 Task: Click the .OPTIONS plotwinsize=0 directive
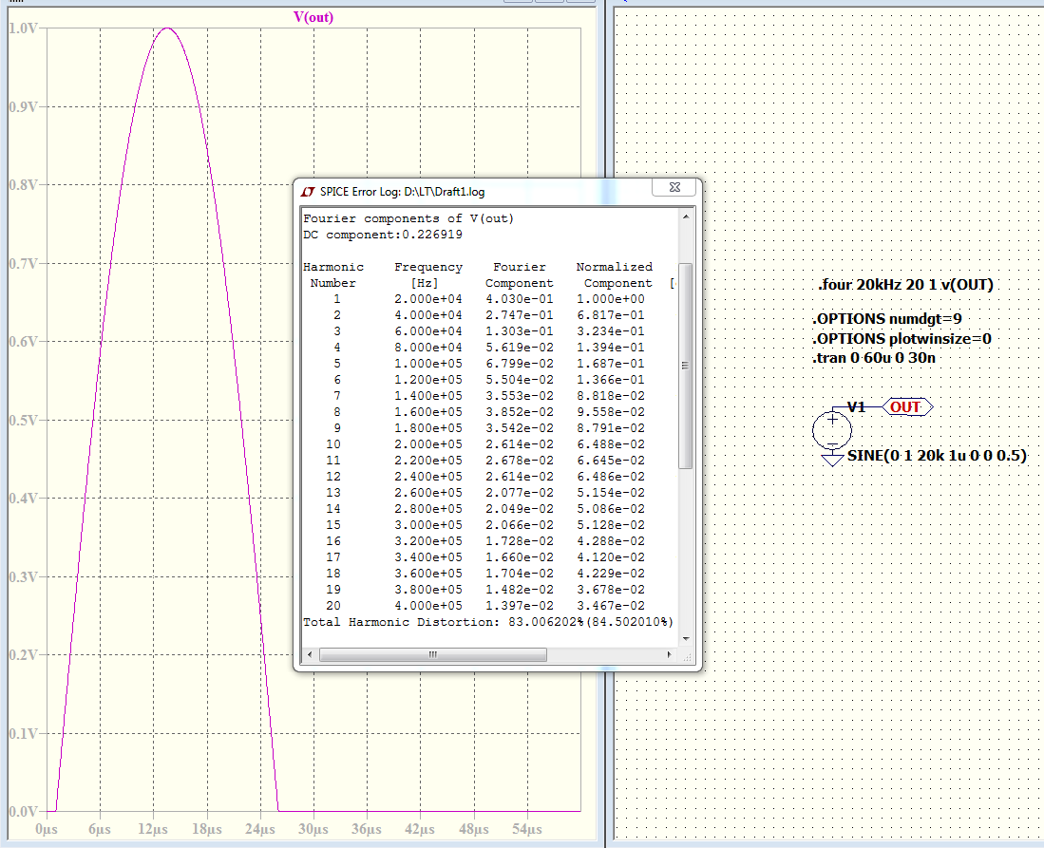[902, 339]
